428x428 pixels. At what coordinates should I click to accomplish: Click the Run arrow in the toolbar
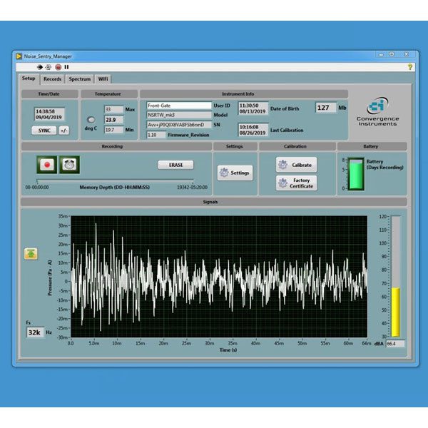41,66
